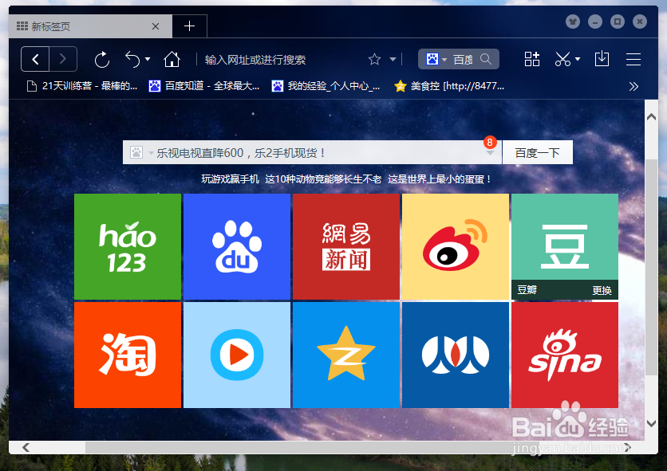
Task: Open the skin shirt icon in title bar
Action: click(573, 22)
